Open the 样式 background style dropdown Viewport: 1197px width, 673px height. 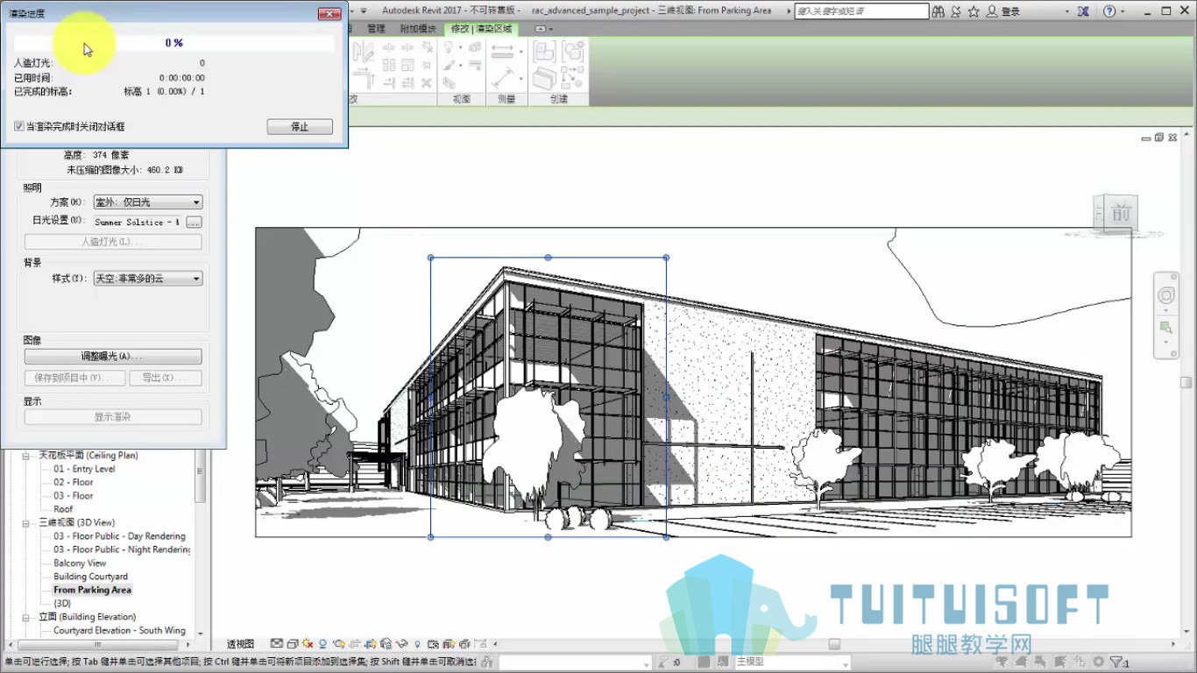tap(148, 279)
